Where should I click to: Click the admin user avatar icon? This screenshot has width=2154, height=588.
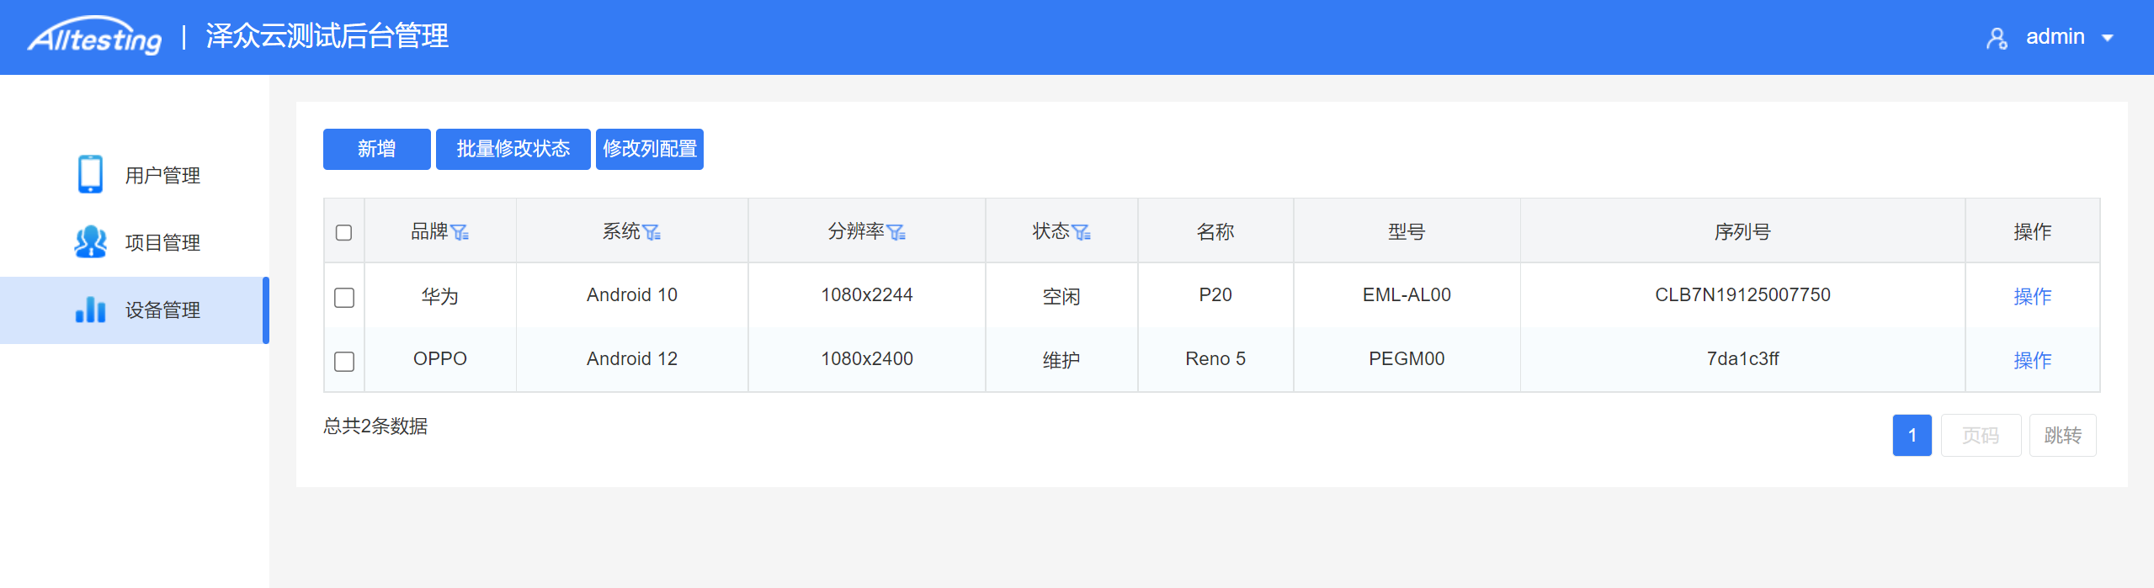click(1997, 38)
